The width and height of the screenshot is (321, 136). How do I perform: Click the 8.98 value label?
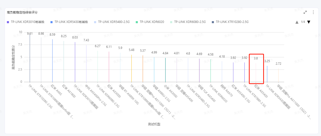[41, 34]
